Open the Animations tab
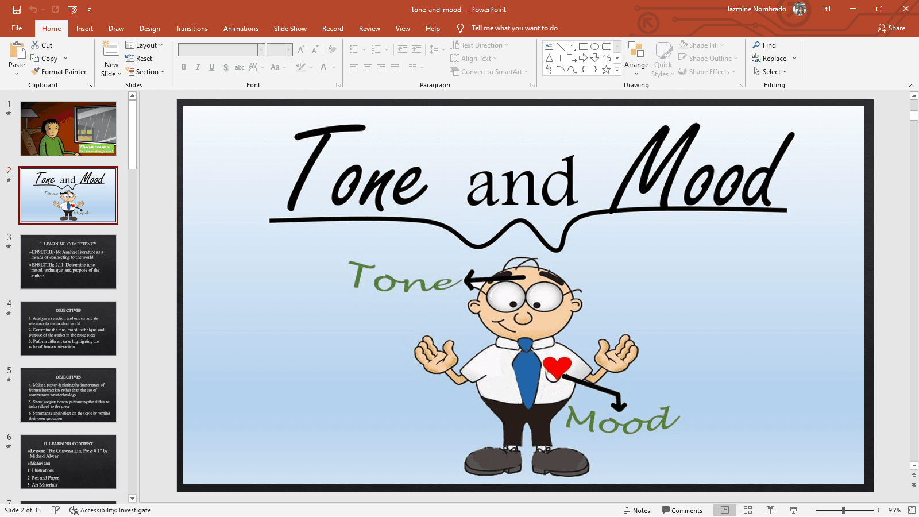Screen dimensions: 919x517 click(x=241, y=28)
